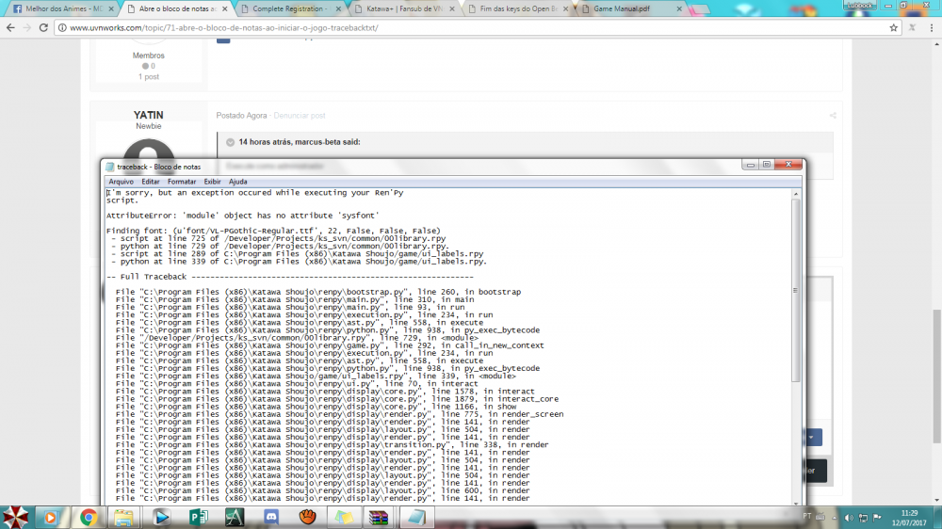Switch to the Complete Registration tab
The image size is (942, 529).
(289, 9)
